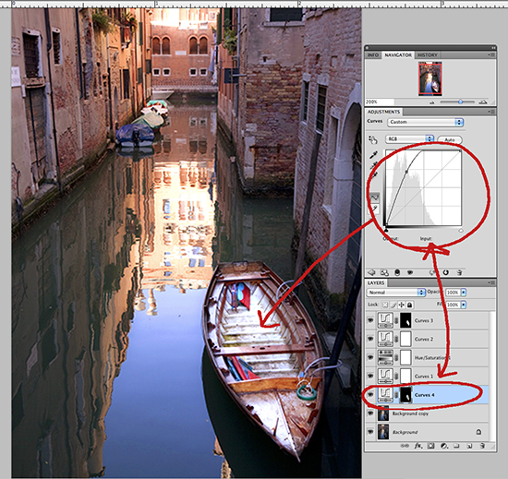
Task: Select the Curves 4 adjustment thumbnail
Action: (x=385, y=395)
